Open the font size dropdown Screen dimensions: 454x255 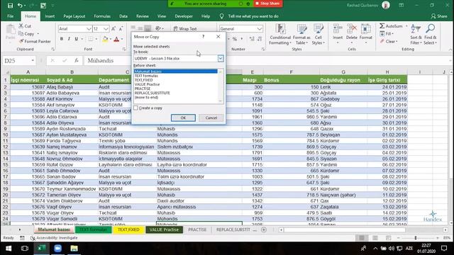coord(106,28)
